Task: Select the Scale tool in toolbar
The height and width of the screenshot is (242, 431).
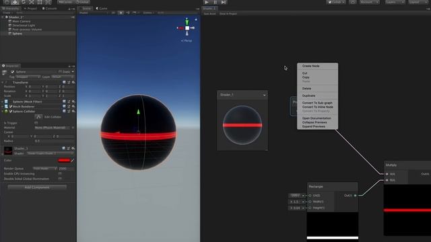Action: (32, 2)
